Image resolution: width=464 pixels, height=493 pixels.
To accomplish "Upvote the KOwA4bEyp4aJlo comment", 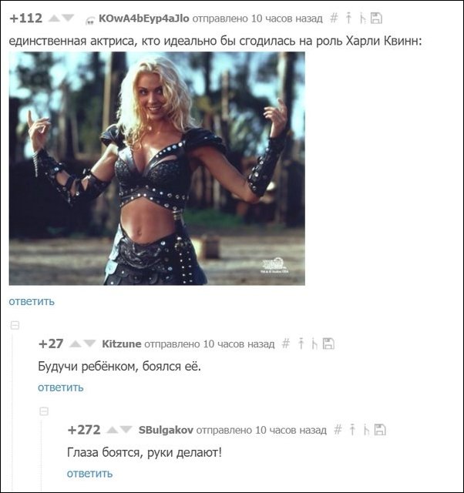I will (x=54, y=18).
